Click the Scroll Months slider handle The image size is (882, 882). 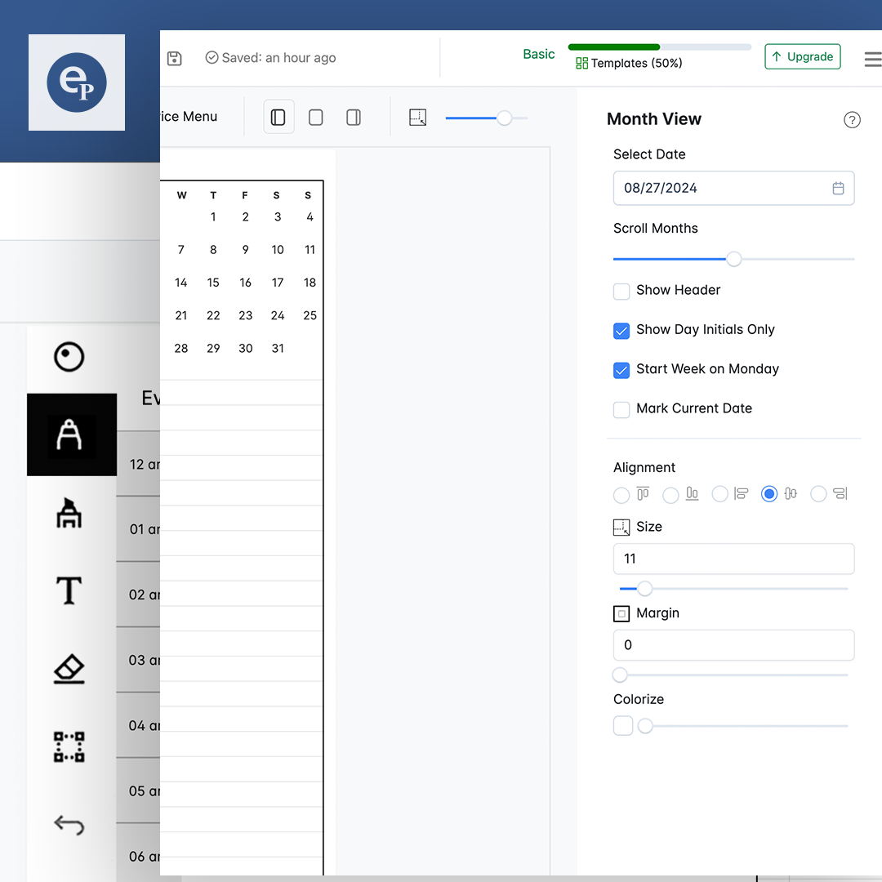pyautogui.click(x=734, y=259)
